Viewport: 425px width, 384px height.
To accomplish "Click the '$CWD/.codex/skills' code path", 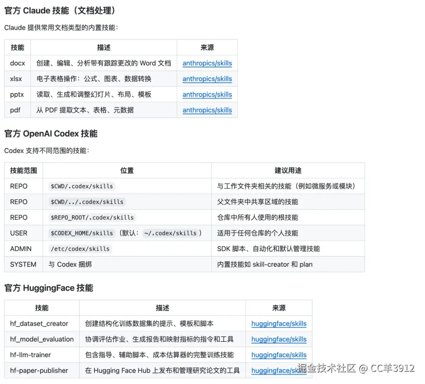I will tap(81, 186).
